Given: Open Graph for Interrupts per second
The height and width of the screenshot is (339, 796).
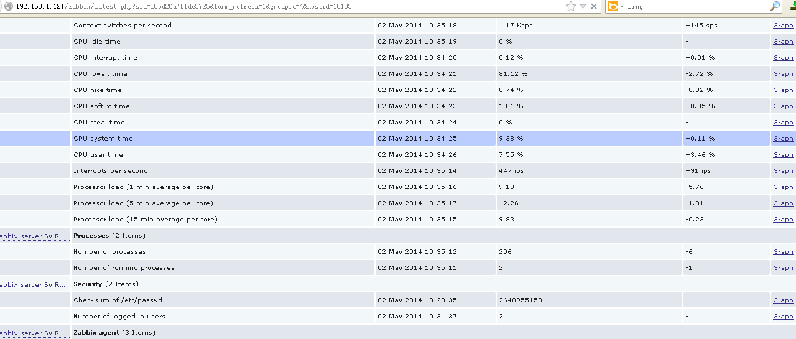Looking at the screenshot, I should point(783,171).
